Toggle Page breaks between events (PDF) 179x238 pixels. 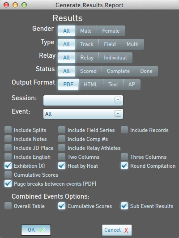pos(8,184)
